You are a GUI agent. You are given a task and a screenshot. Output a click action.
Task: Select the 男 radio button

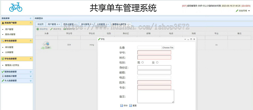(143, 62)
